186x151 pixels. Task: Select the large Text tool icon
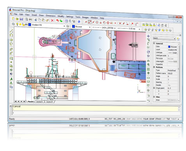(x=11, y=79)
